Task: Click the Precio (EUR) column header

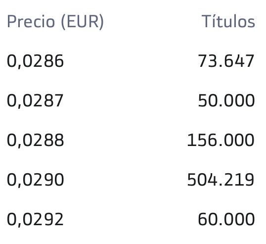Action: [x=55, y=22]
